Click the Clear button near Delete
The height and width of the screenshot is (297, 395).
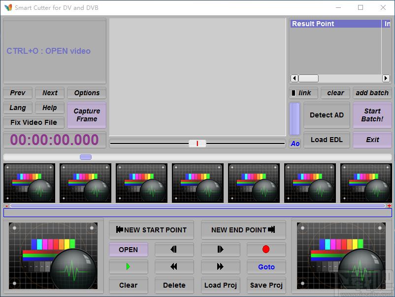[128, 285]
